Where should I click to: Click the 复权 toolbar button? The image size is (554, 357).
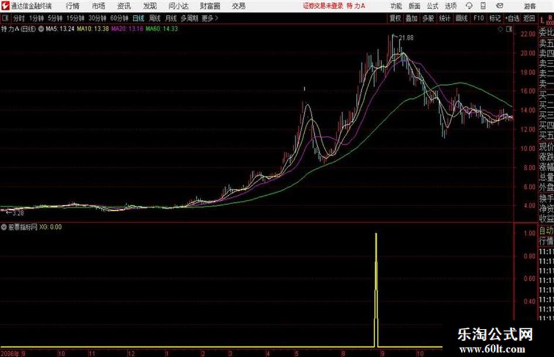(395, 18)
